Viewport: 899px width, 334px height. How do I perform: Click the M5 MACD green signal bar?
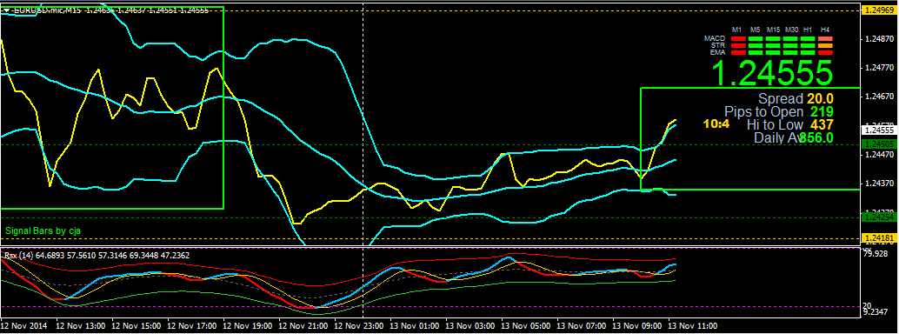(x=756, y=38)
